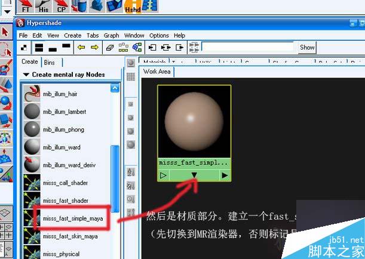This screenshot has height=259, width=365.
Task: Show input and output connections icon
Action: point(165,47)
